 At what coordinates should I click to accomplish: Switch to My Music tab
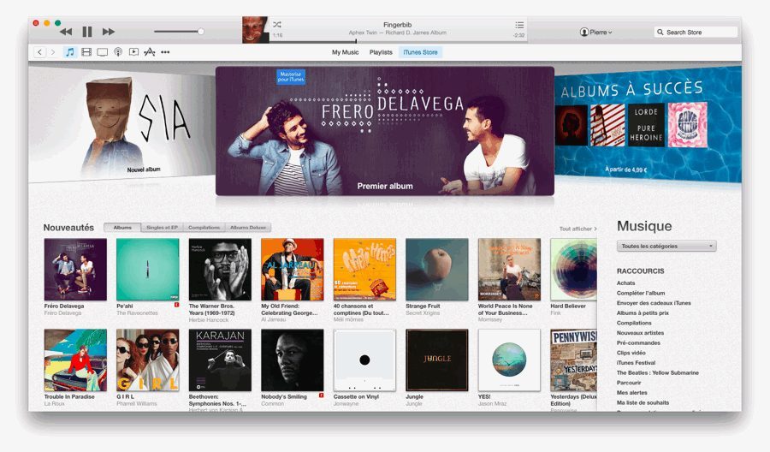coord(346,52)
